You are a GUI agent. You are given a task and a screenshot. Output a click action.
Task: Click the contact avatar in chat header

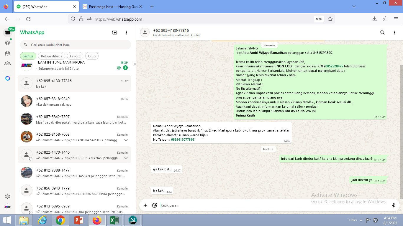tap(145, 33)
